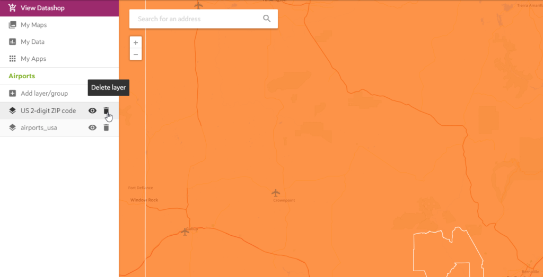Zoom out the map with minus button
543x277 pixels.
tap(136, 54)
